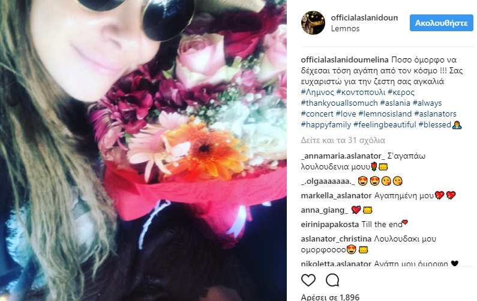This screenshot has height=301, width=477.
Task: Open hashtag #blessed
Action: tap(435, 124)
